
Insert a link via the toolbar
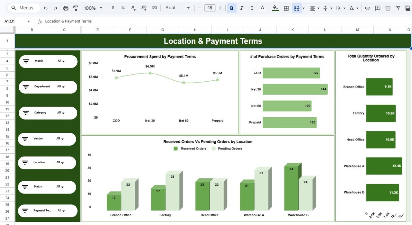coord(368,8)
